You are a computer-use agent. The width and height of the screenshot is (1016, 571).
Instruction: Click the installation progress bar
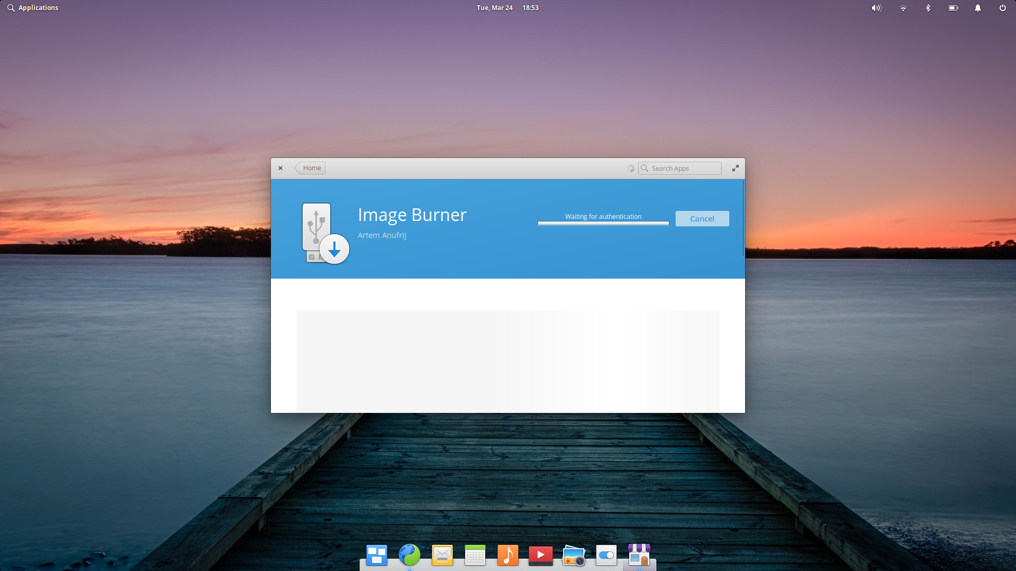603,223
